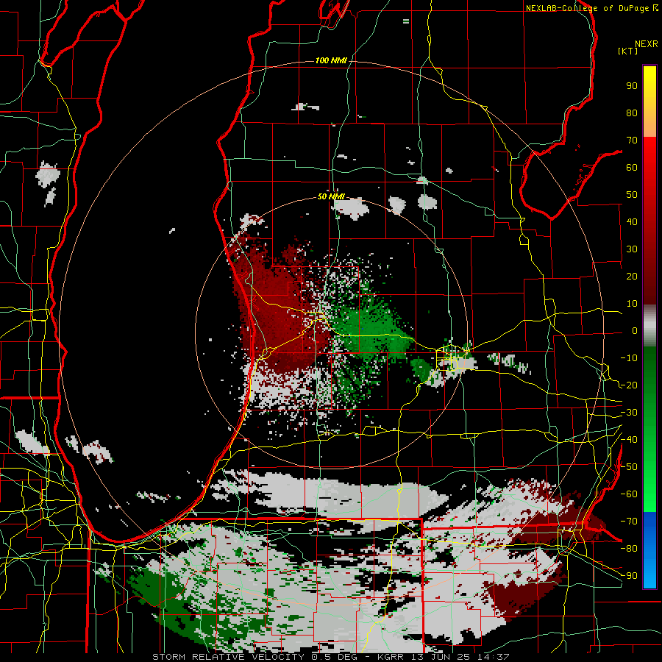Viewport: 662px width, 662px height.
Task: Click the 90 value on the velocity scale
Action: (x=632, y=86)
